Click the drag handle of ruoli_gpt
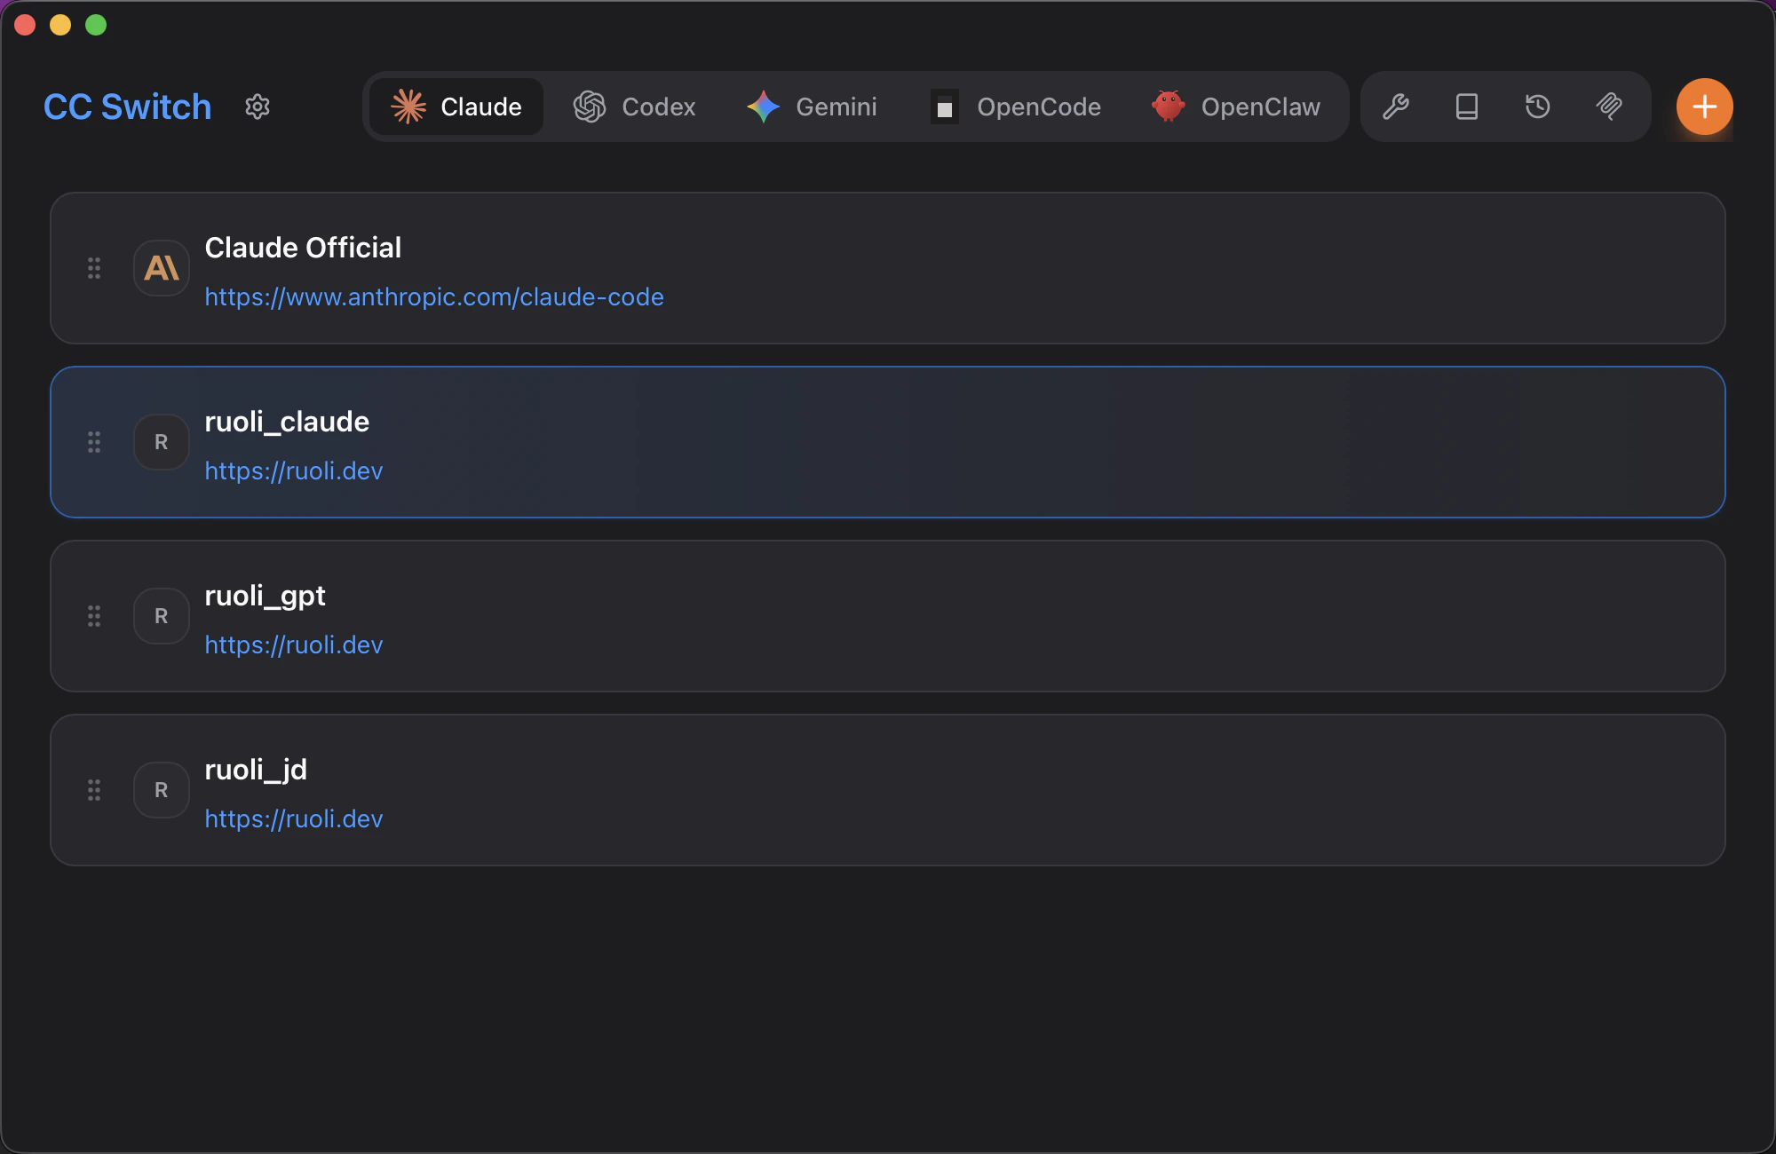 [x=94, y=616]
